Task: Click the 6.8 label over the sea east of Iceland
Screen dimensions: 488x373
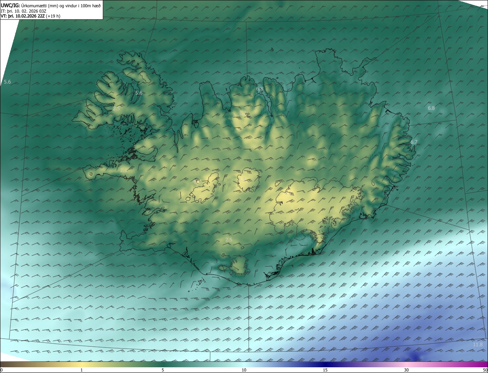Action: 431,108
